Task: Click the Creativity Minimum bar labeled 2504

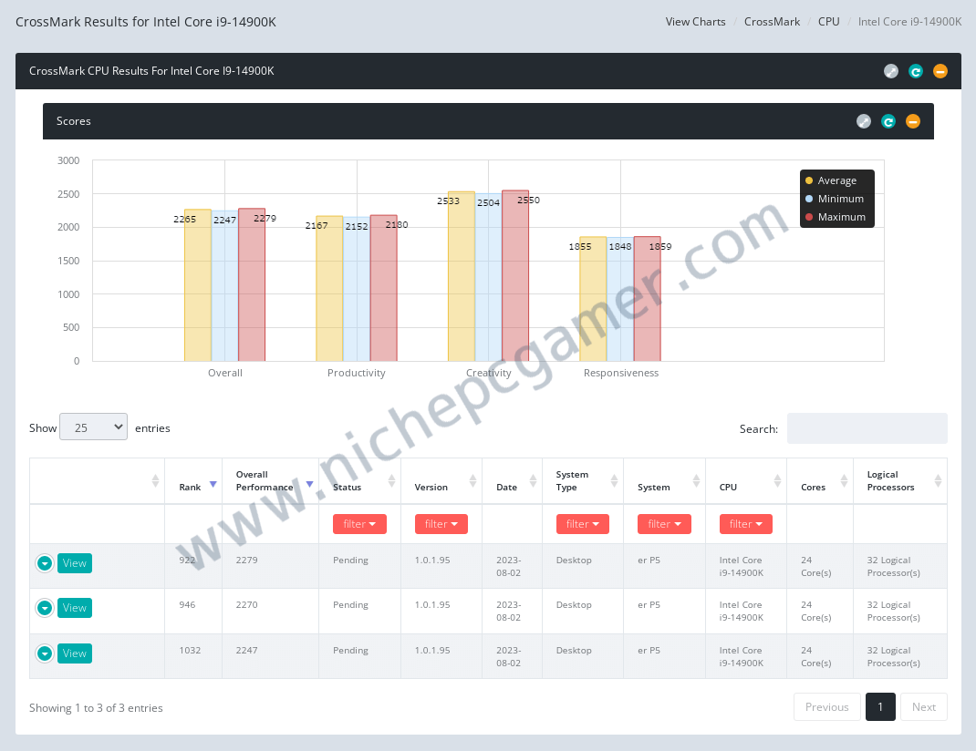Action: tap(489, 277)
